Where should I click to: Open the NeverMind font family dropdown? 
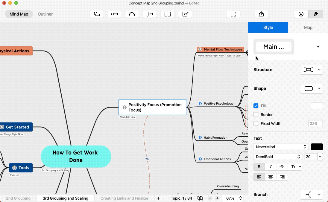(280, 147)
